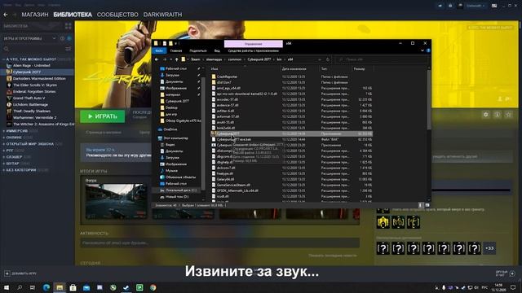The width and height of the screenshot is (522, 293).
Task: Open the Файл tab in File Explorer
Action: (x=159, y=50)
